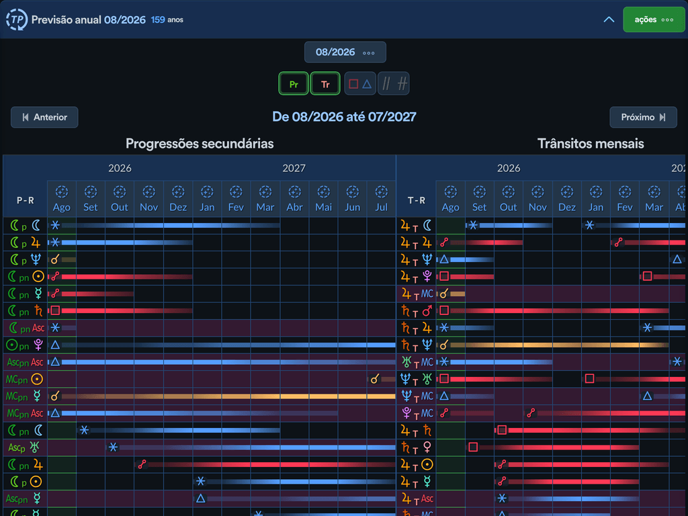688x516 pixels.
Task: Toggle the square and triangle aspects filter
Action: click(360, 83)
